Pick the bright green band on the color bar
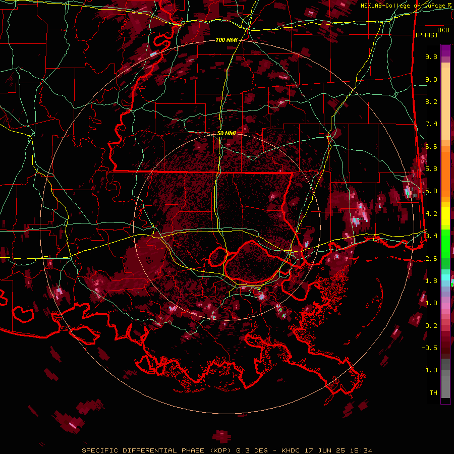The height and width of the screenshot is (454, 454). coord(445,243)
